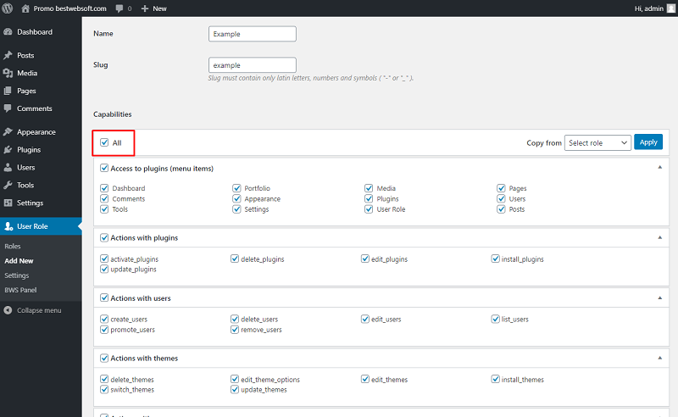Uncheck the User Role menu item checkbox
The height and width of the screenshot is (417, 678).
369,209
